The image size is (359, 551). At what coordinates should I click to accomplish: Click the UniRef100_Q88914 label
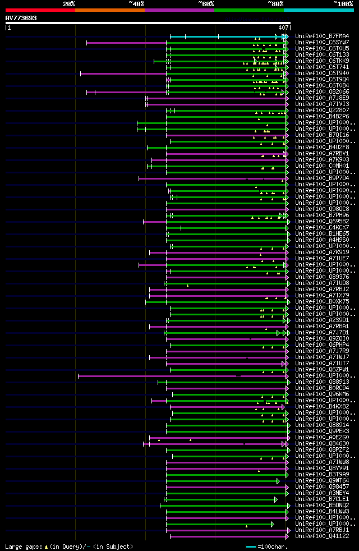(x=322, y=425)
